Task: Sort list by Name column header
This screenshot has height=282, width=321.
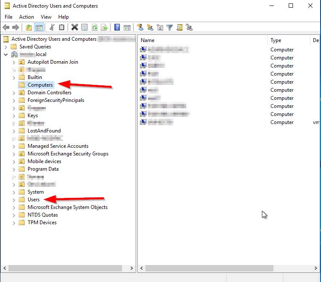Action: point(203,40)
